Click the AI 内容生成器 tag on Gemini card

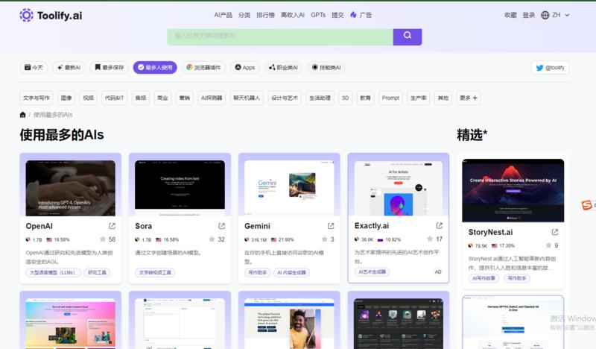tap(291, 272)
